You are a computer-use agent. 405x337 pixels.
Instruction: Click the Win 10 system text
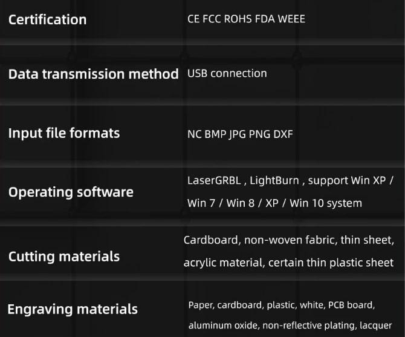326,203
